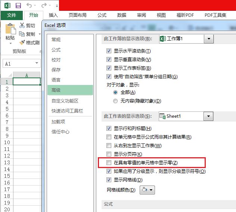Activate the Format Painter brush
Image resolution: width=236 pixels, height=212 pixels.
tap(22, 42)
